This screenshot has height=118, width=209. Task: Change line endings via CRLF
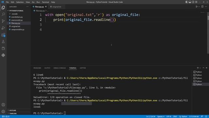(175, 117)
